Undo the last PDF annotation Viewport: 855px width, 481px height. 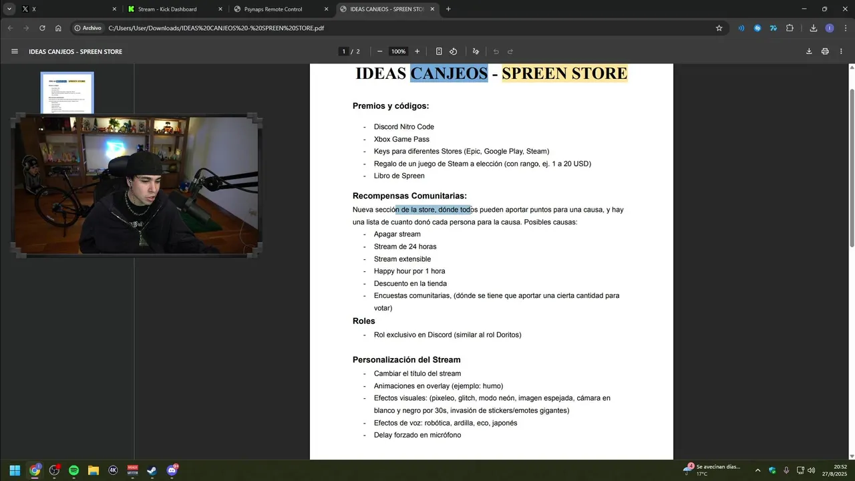point(496,51)
